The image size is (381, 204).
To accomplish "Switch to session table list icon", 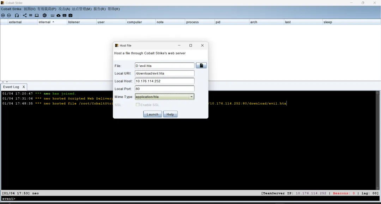I will (x=31, y=15).
